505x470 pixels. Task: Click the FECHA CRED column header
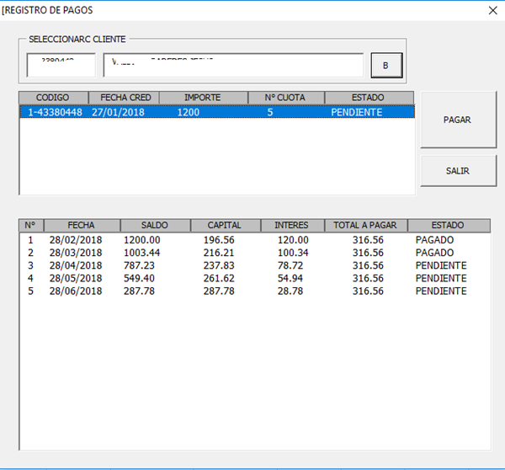(125, 98)
